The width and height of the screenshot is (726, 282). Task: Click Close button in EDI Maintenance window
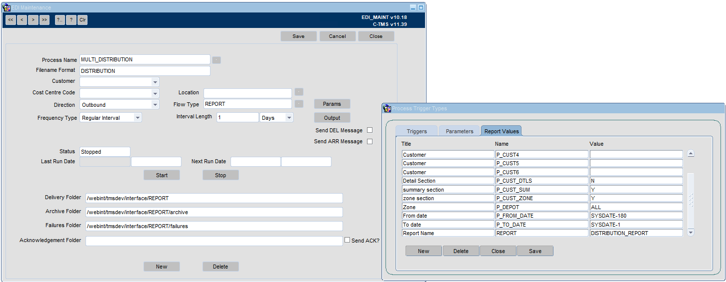pyautogui.click(x=376, y=36)
